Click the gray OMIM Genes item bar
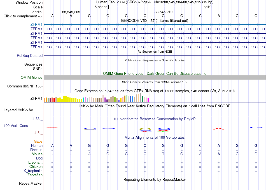266x190 pixels. pyautogui.click(x=155, y=77)
